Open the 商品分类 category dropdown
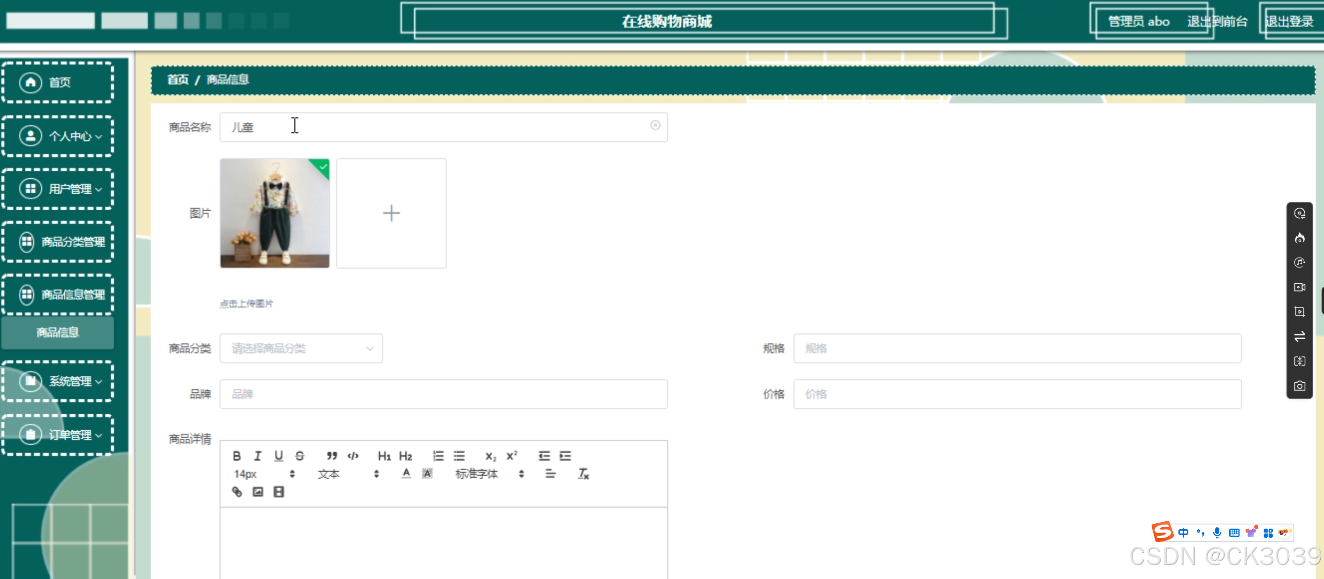Viewport: 1324px width, 579px height. click(x=301, y=348)
